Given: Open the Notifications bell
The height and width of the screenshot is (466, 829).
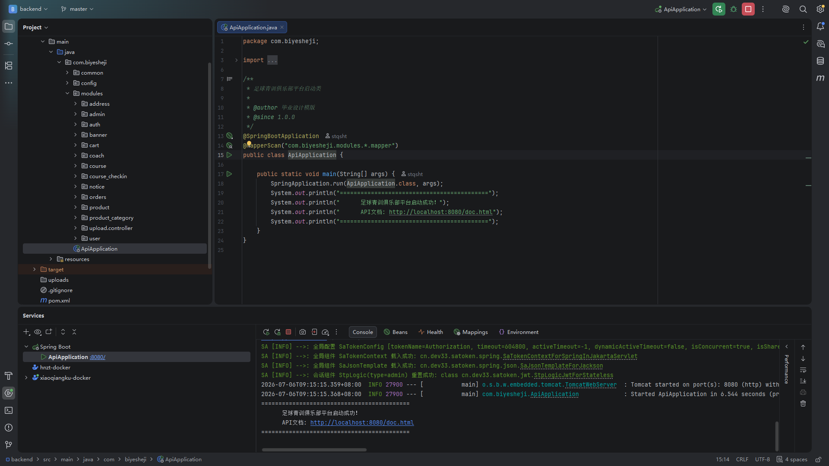Looking at the screenshot, I should click(x=820, y=26).
